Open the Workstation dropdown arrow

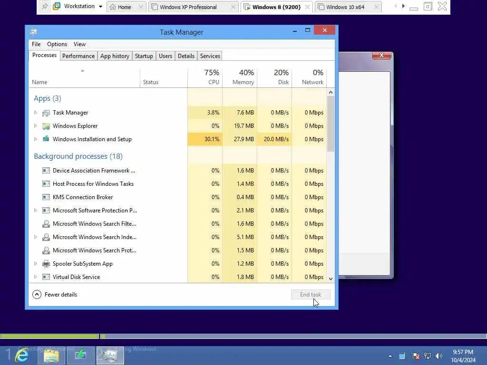(x=100, y=7)
